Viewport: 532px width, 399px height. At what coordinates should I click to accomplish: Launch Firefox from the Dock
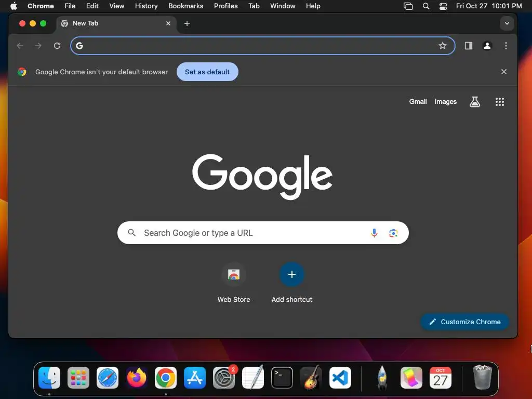137,378
